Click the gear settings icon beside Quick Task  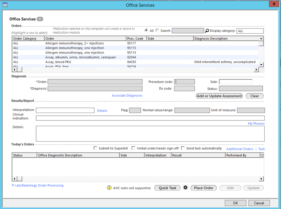point(186,188)
